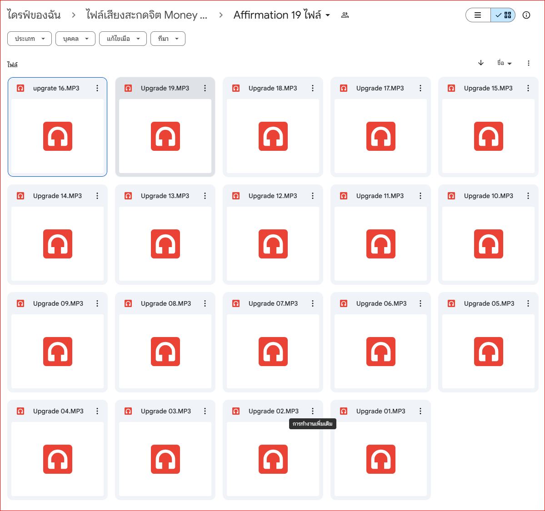Go to ไดรฟ์ของฉัน in the breadcrumb
This screenshot has height=511, width=545.
point(34,15)
